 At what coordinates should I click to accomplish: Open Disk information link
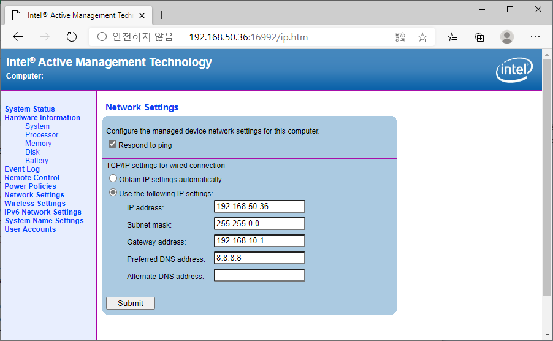tap(32, 152)
